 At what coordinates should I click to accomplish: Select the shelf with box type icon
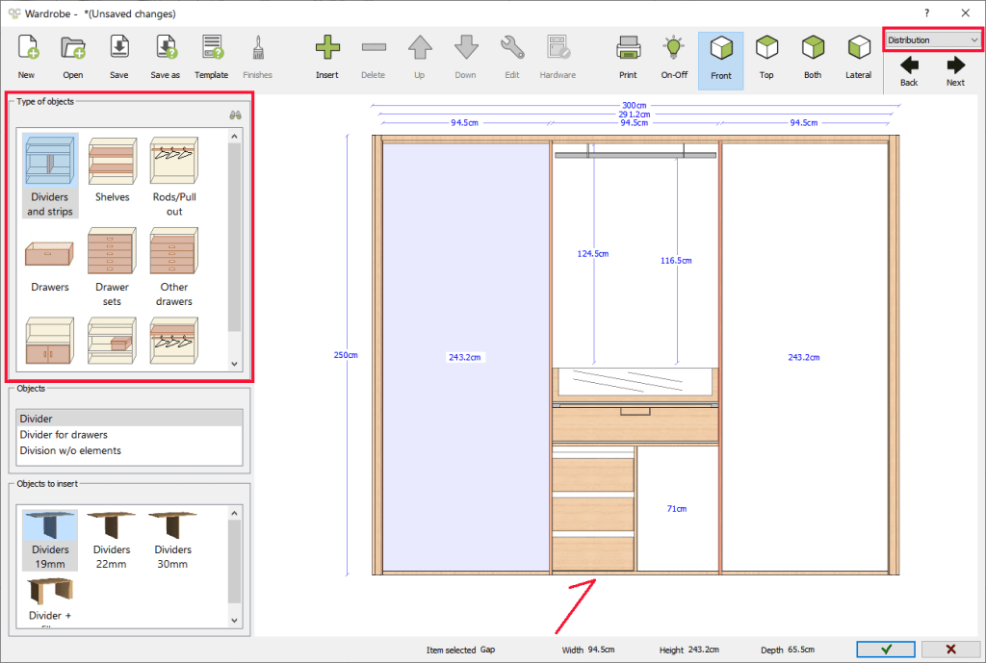pos(112,341)
